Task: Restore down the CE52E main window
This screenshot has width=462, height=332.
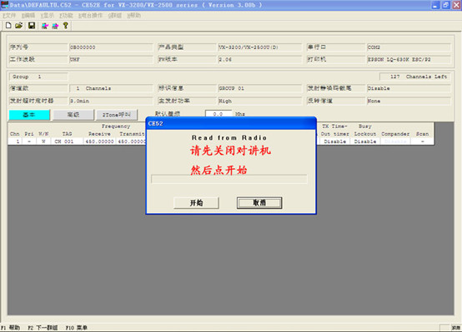Action: point(446,5)
